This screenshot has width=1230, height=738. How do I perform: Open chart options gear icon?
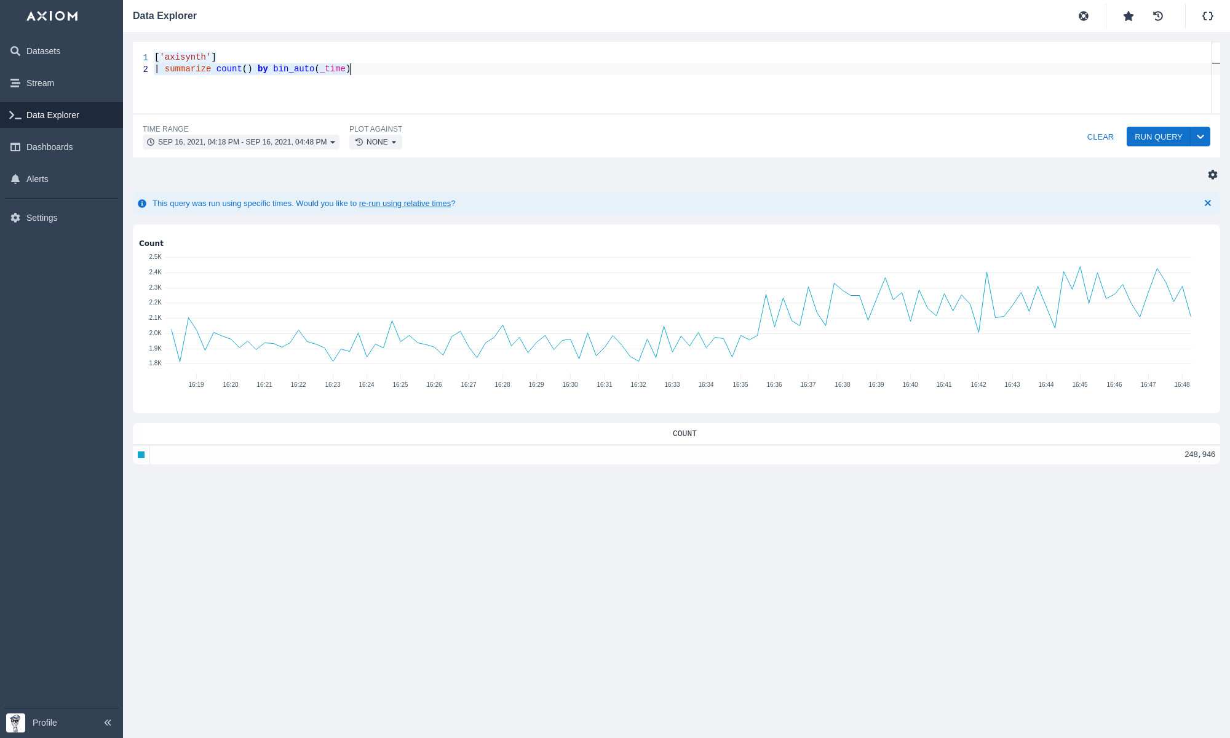pos(1213,175)
